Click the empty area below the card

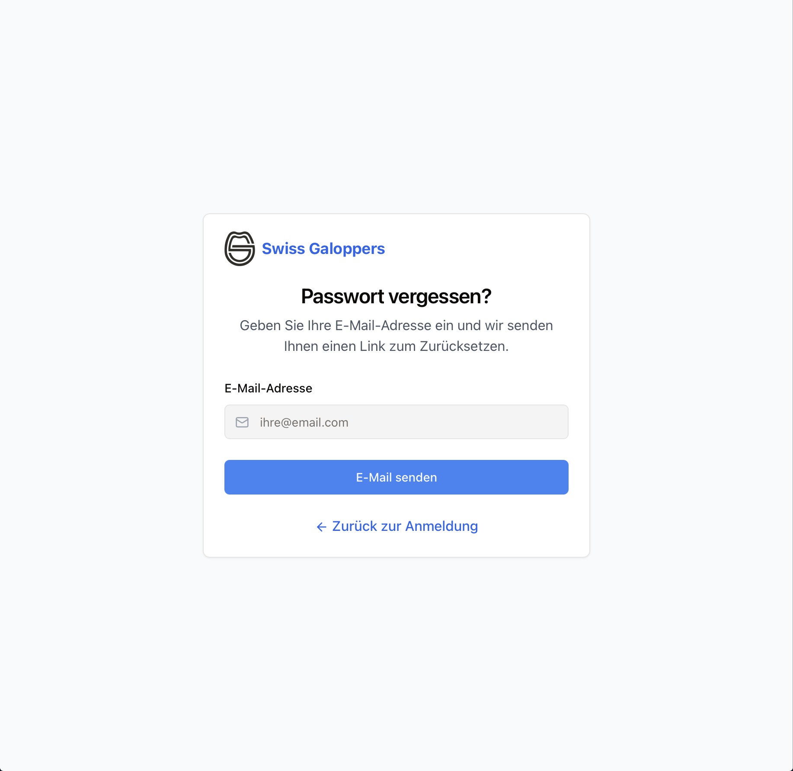coord(396,662)
